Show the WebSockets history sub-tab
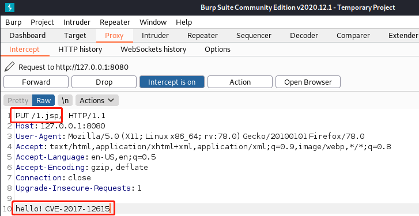The width and height of the screenshot is (419, 216). (x=153, y=50)
